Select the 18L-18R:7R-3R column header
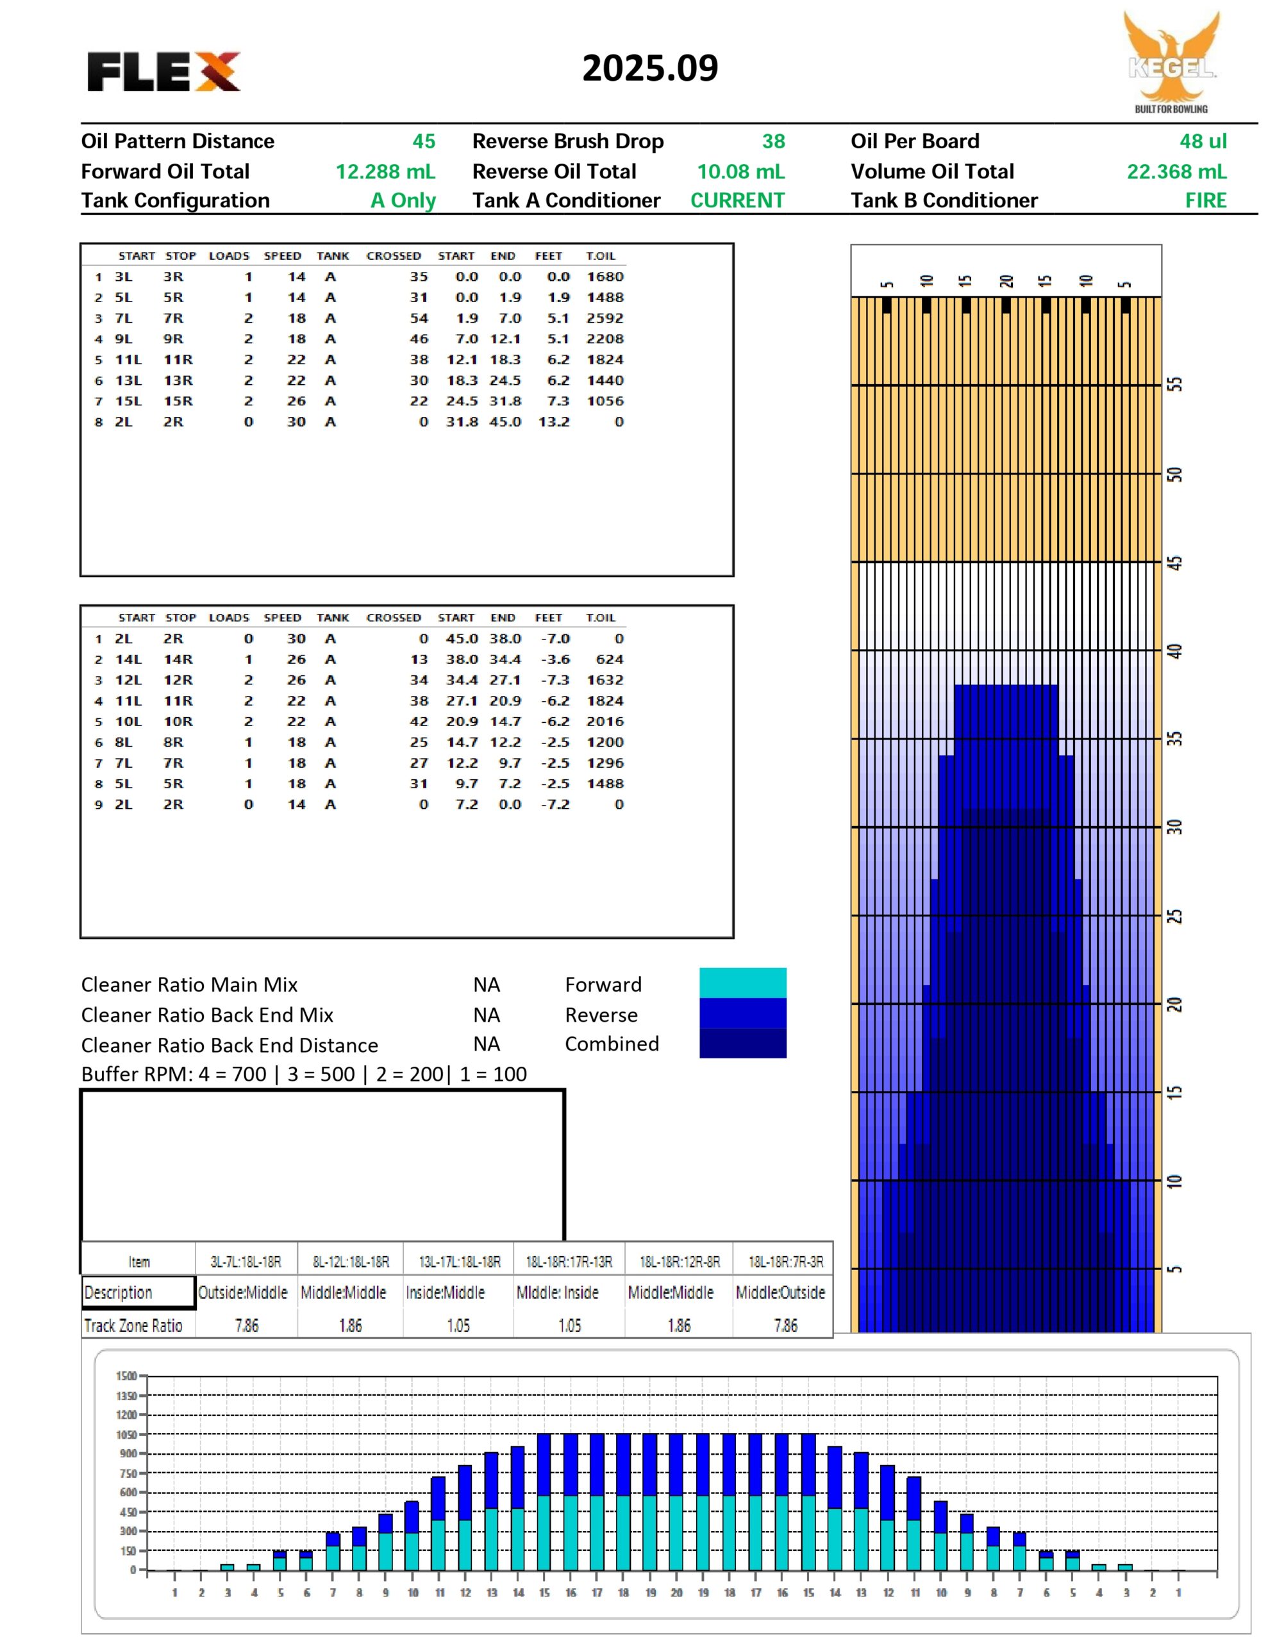Image resolution: width=1268 pixels, height=1642 pixels. tap(785, 1261)
